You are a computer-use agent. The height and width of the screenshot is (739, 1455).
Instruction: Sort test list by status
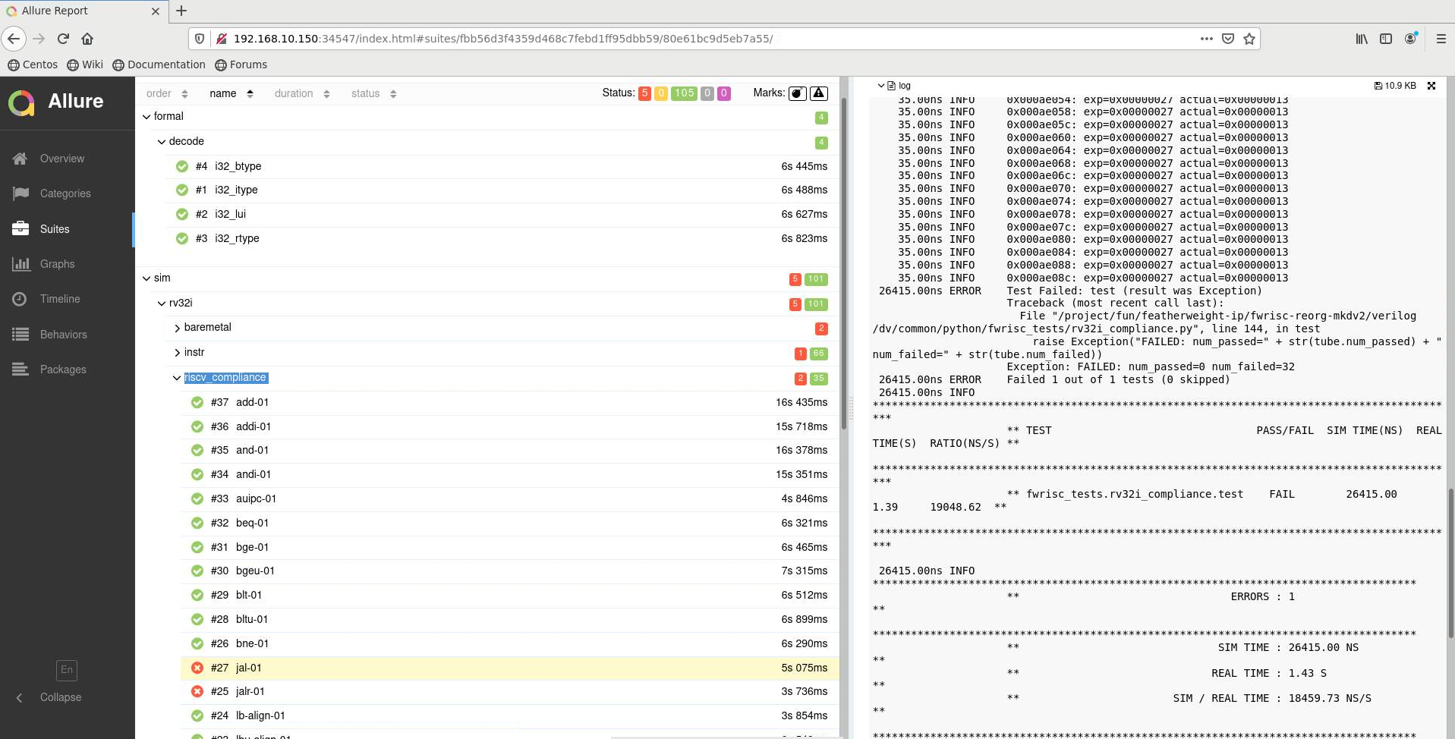(x=373, y=93)
